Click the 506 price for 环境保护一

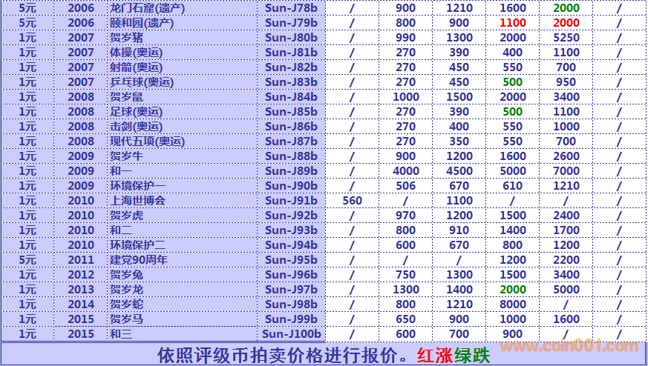pyautogui.click(x=406, y=186)
